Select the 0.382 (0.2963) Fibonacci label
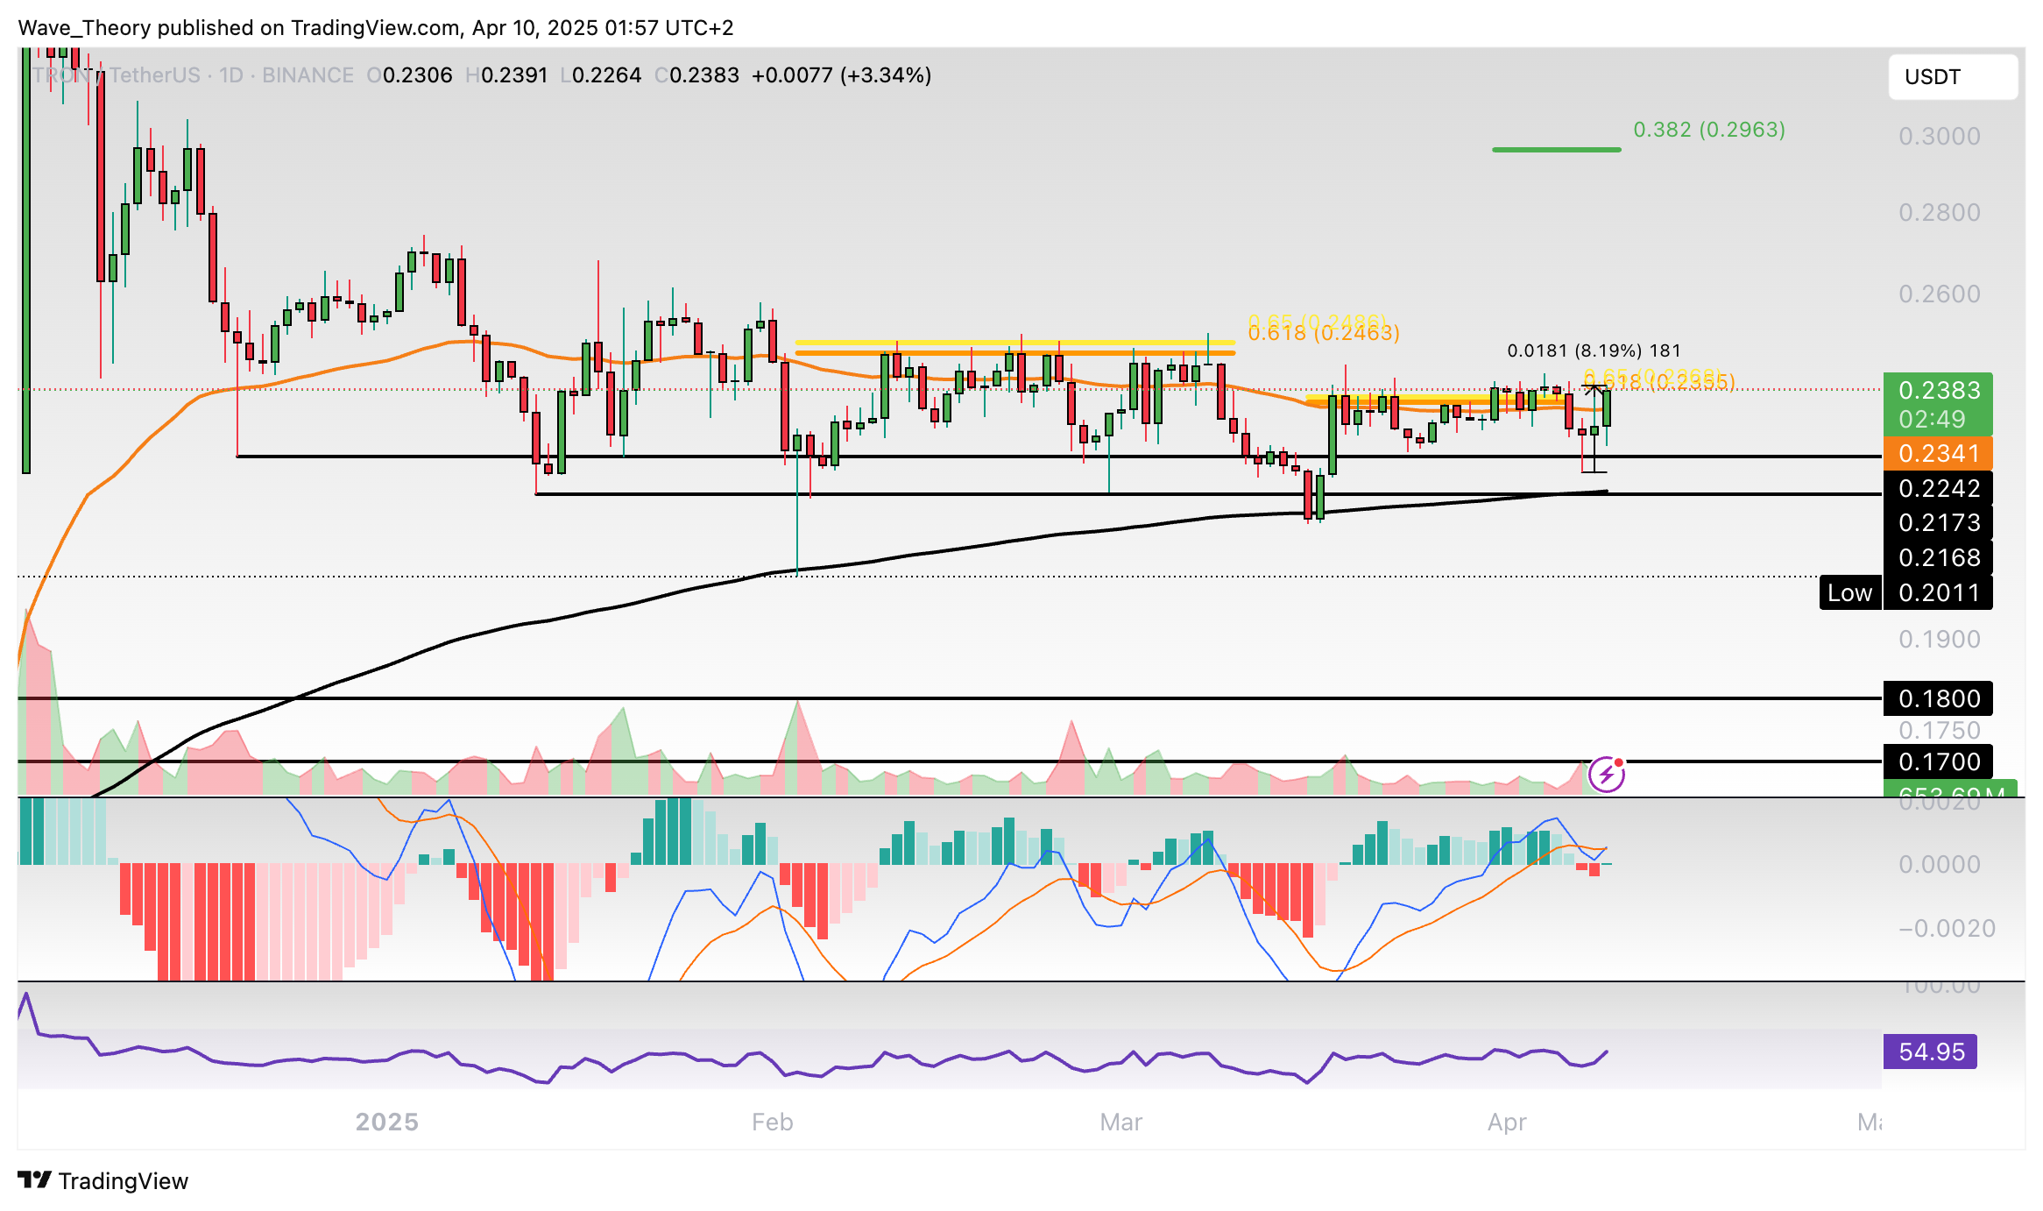2043x1211 pixels. [1708, 130]
